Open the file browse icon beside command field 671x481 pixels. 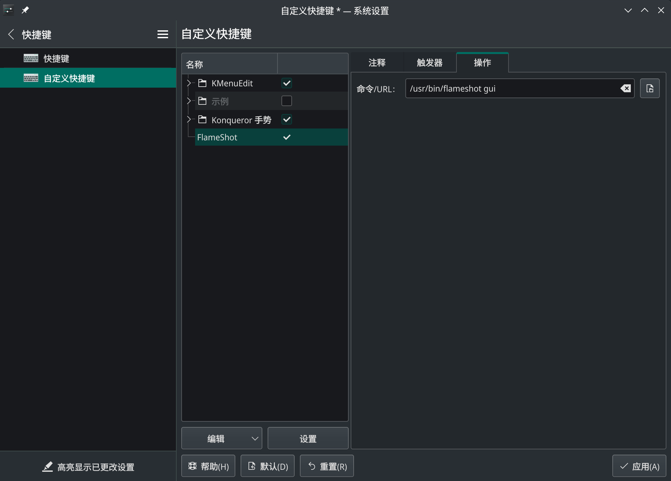click(x=650, y=88)
